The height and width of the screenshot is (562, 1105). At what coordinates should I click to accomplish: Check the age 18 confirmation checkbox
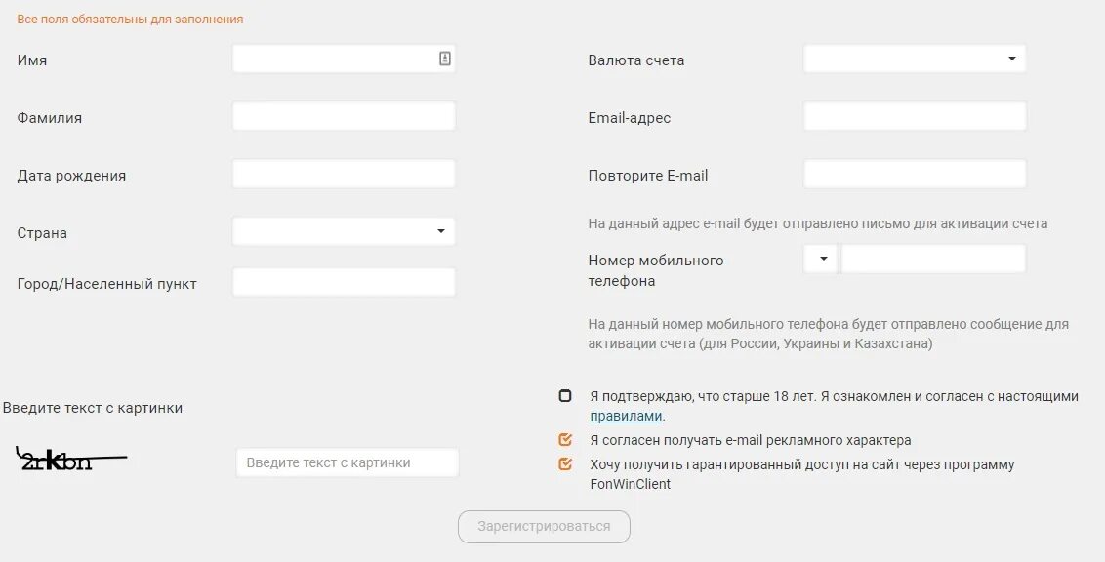click(x=565, y=396)
